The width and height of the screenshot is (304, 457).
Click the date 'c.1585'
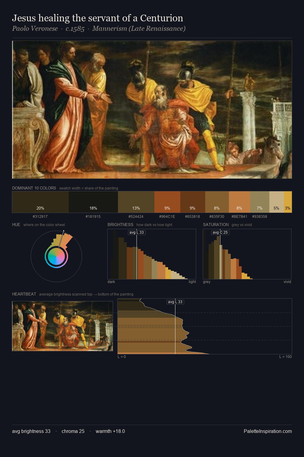coord(75,29)
